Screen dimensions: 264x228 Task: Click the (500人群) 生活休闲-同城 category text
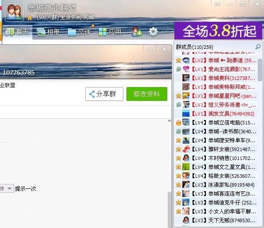[65, 17]
